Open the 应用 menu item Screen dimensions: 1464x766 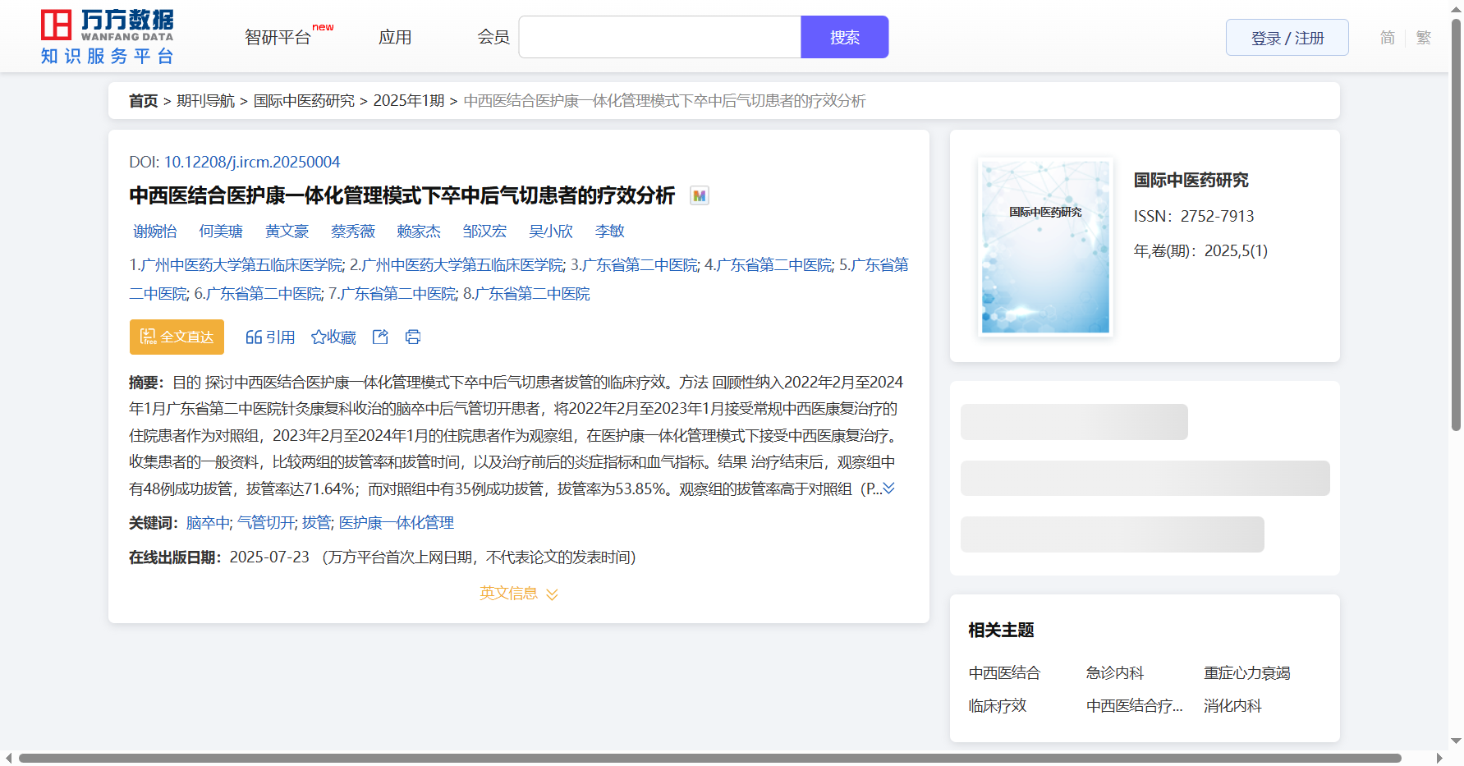tap(395, 37)
